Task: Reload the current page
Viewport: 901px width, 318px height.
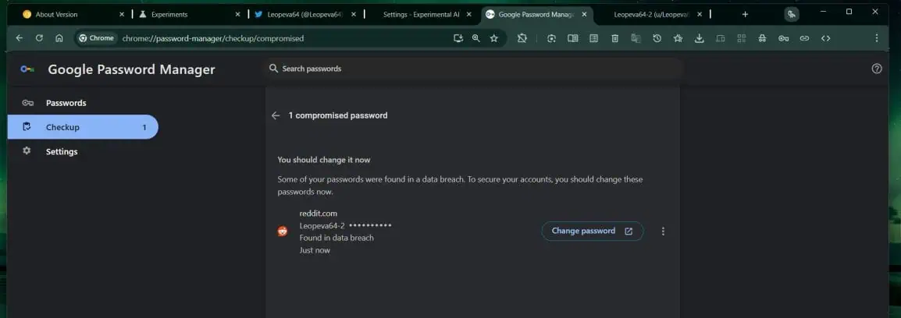Action: coord(39,38)
